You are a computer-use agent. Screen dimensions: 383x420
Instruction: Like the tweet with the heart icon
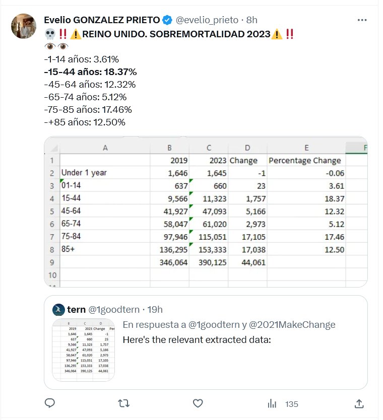[198, 403]
